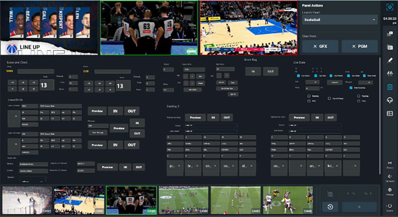
Task: Click Score Bug OUT button
Action: pos(270,72)
